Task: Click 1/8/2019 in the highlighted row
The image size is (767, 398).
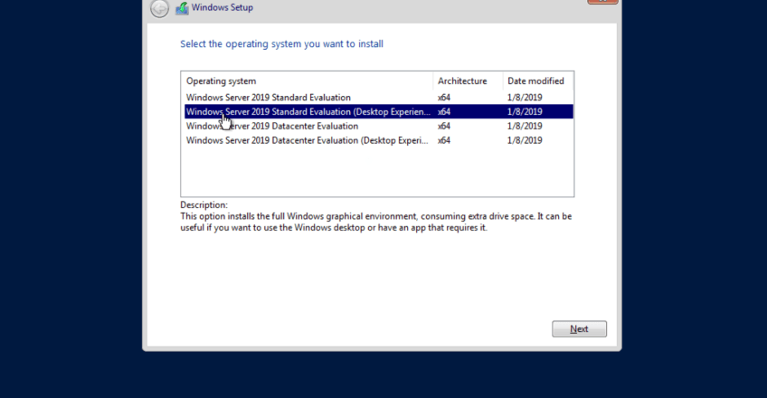Action: pos(525,111)
